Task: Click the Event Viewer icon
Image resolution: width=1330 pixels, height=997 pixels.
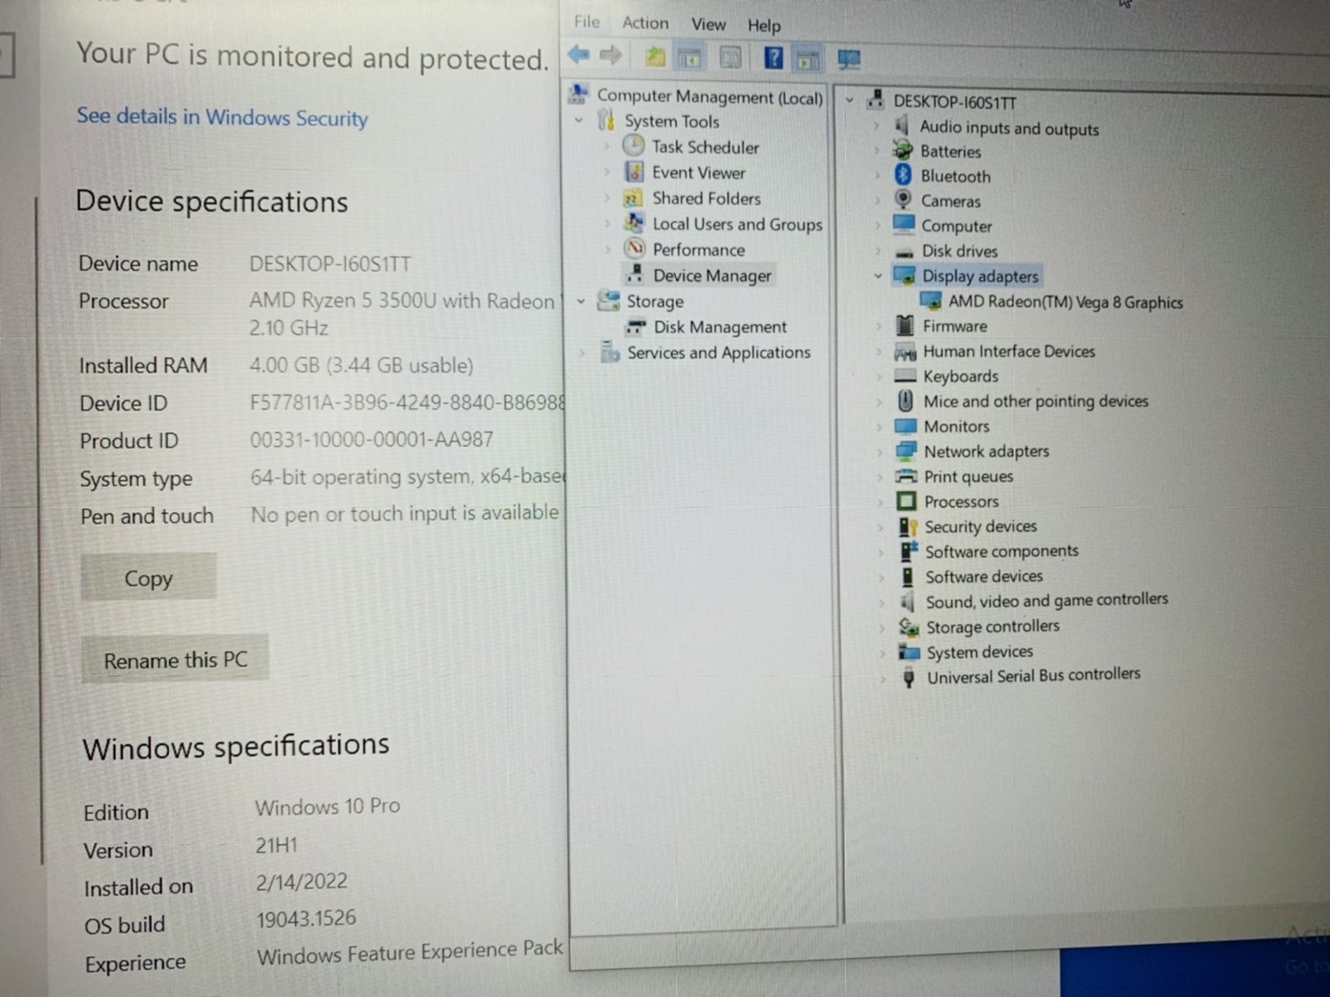Action: (x=634, y=172)
